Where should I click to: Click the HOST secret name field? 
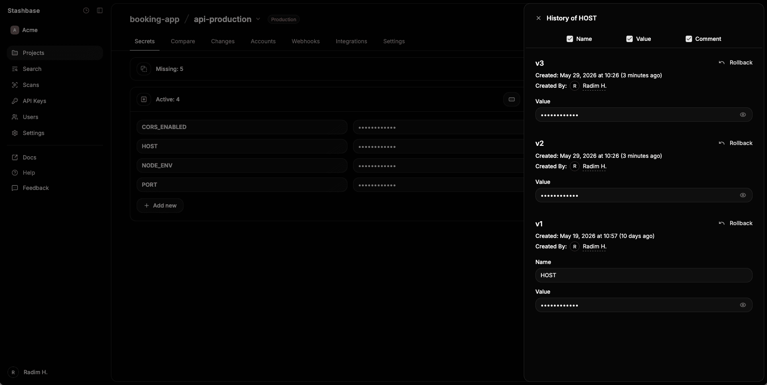coord(242,146)
